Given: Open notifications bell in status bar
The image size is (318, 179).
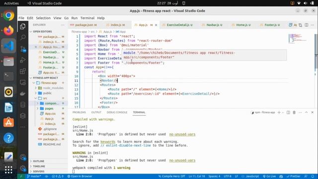Looking at the screenshot, I should point(313,177).
